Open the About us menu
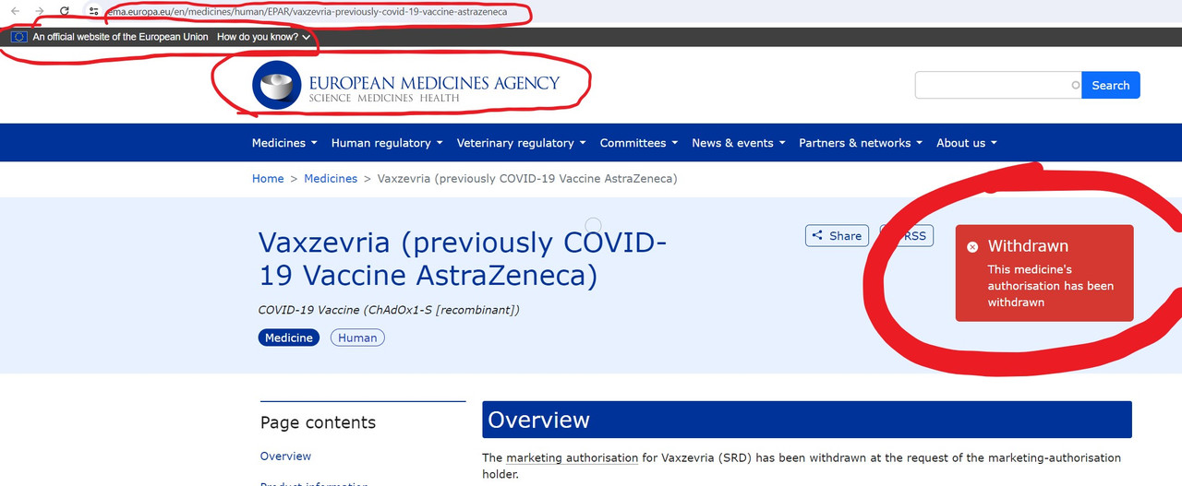The height and width of the screenshot is (486, 1182). click(967, 143)
